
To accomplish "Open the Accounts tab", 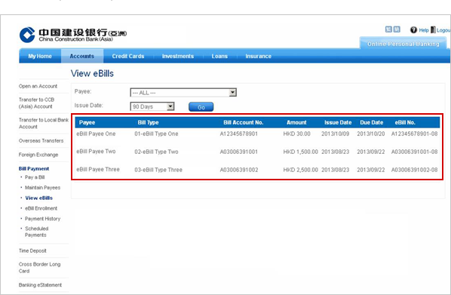I will (82, 56).
